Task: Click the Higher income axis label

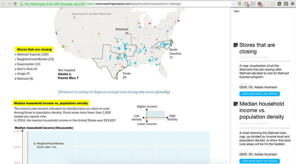Action: coord(147,107)
